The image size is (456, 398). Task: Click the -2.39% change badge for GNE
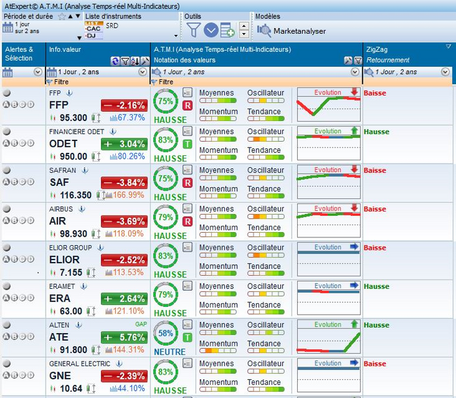tap(124, 376)
